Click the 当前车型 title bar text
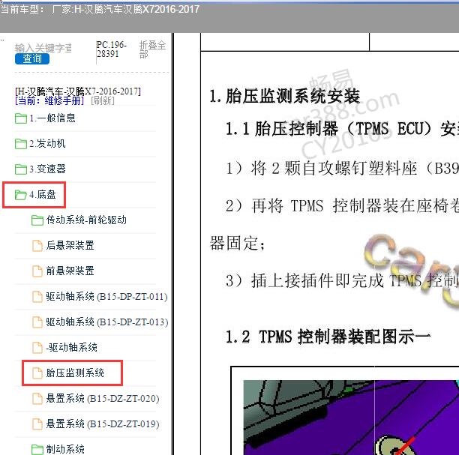This screenshot has width=459, height=455. [x=100, y=9]
